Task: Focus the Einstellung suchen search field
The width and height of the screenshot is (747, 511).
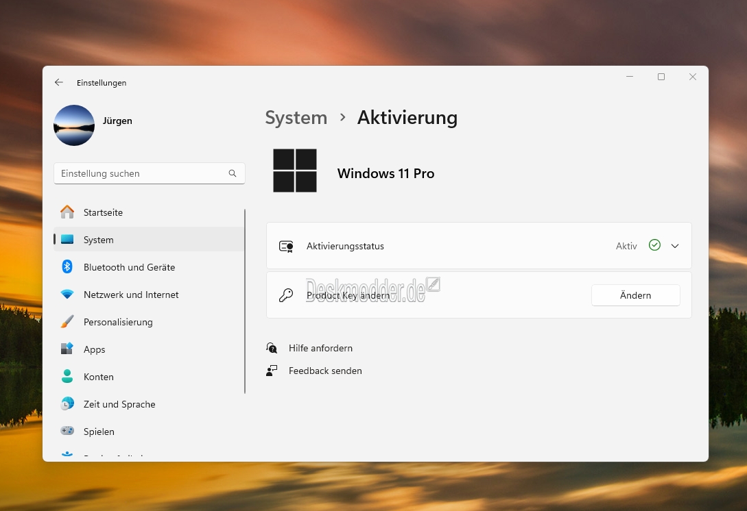Action: (x=149, y=174)
